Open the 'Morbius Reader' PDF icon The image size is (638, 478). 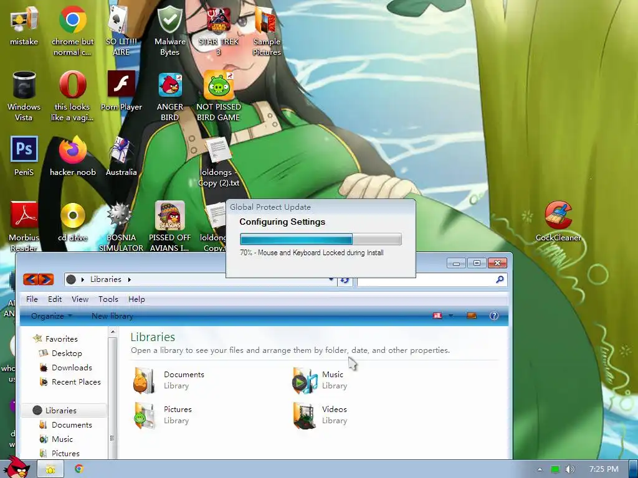tap(24, 226)
